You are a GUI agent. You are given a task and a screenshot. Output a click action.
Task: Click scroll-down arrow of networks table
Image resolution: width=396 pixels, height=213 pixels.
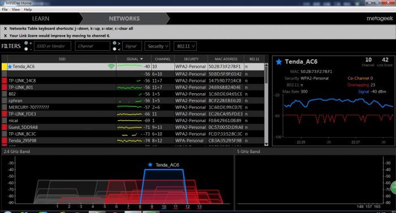pos(266,144)
